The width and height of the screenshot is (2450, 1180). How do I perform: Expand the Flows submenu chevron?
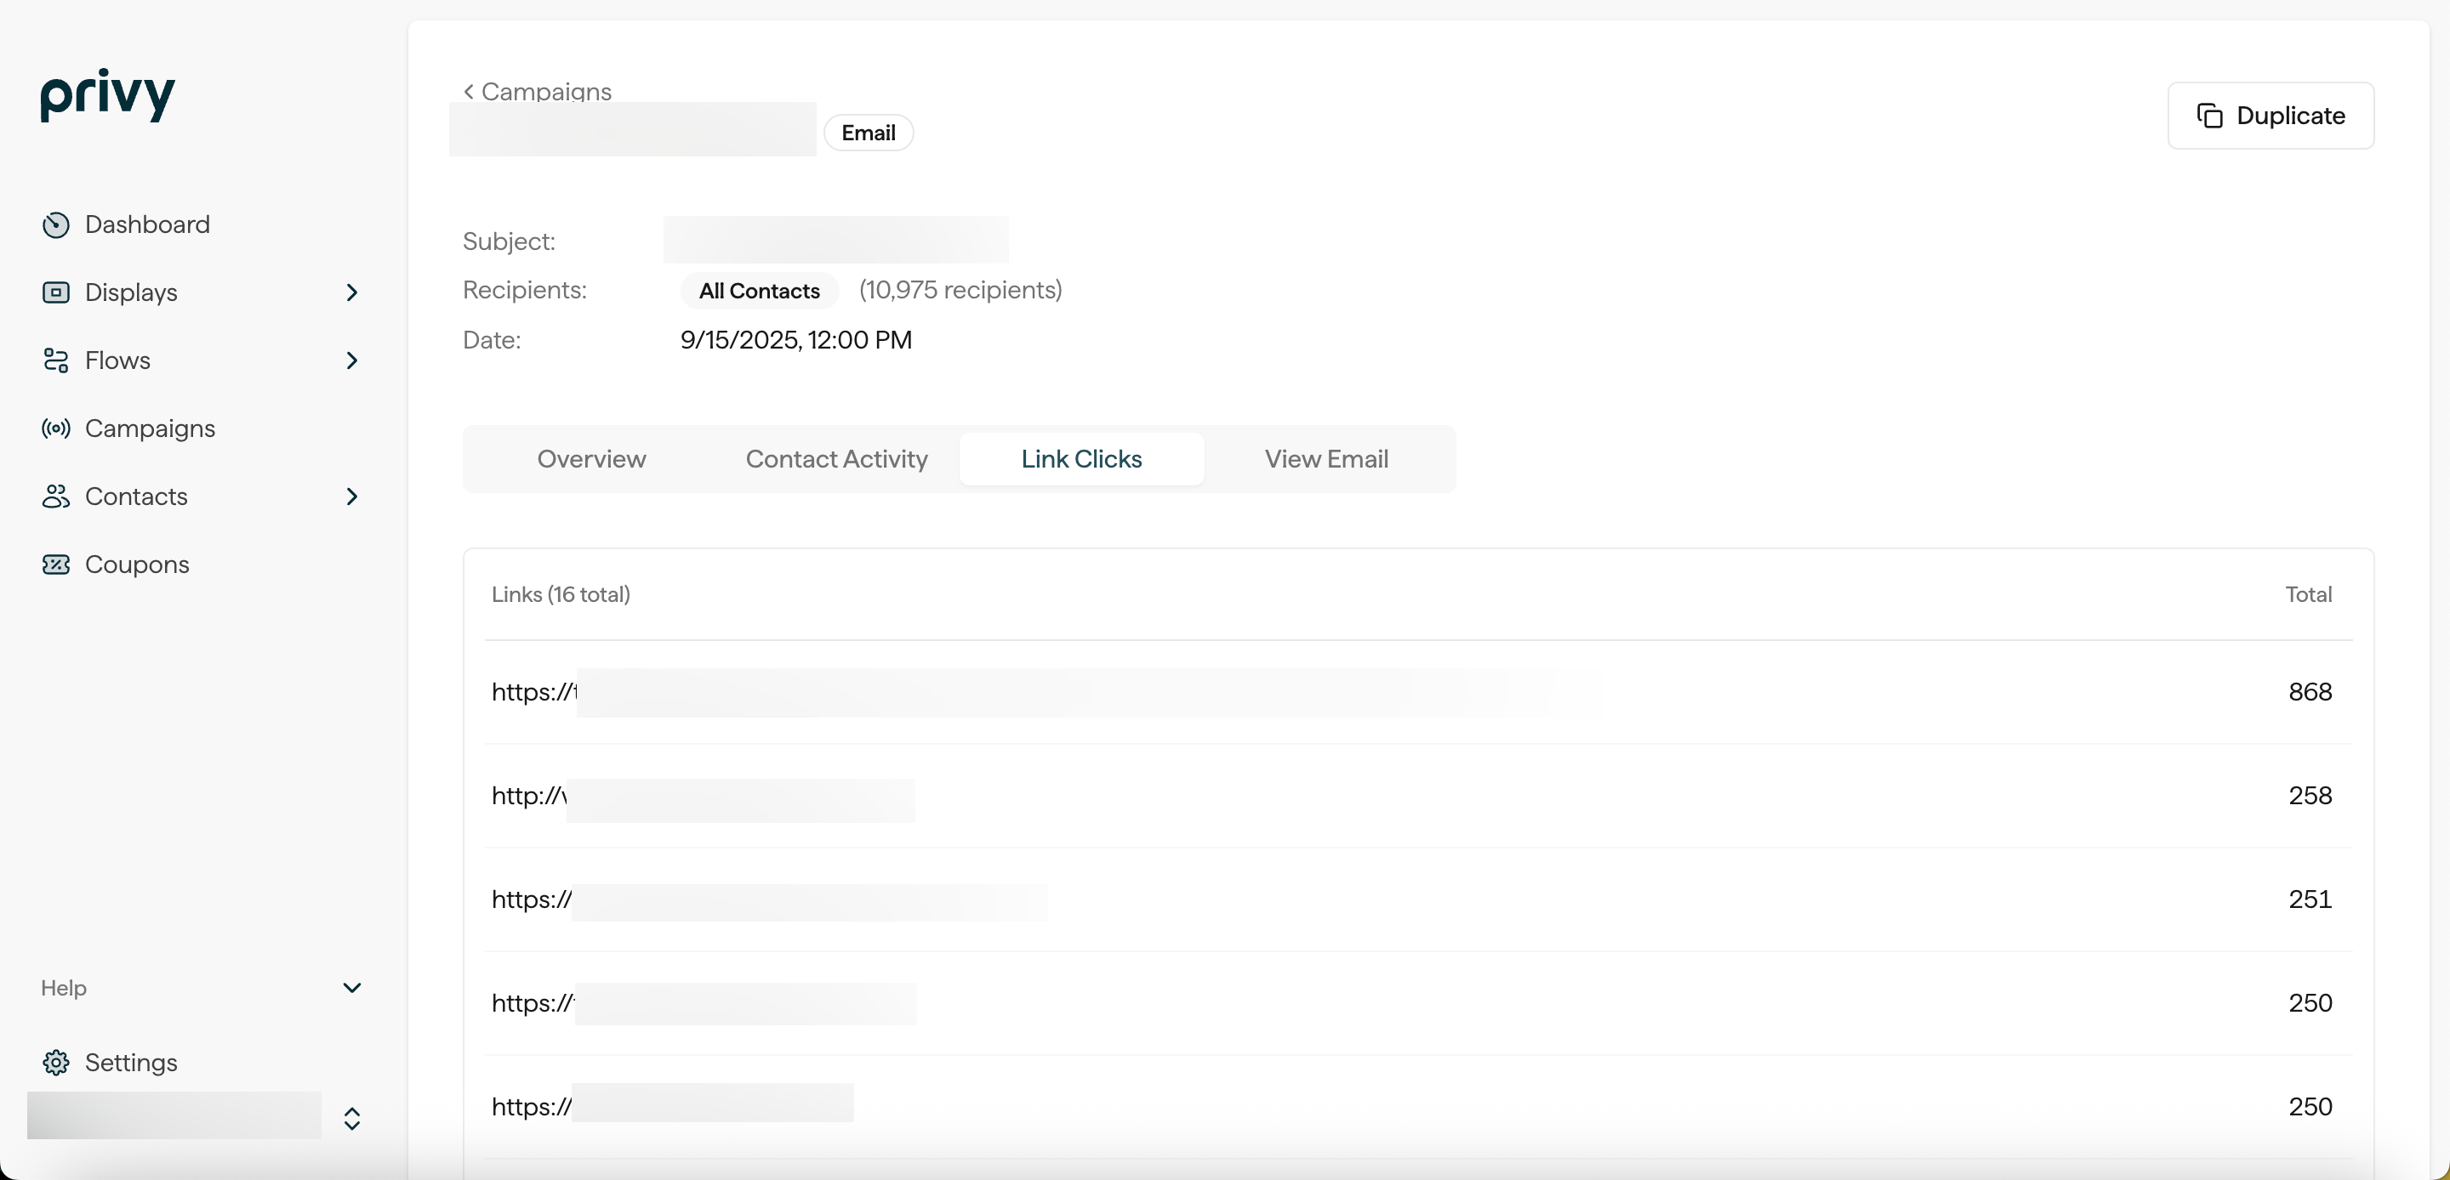pos(352,360)
